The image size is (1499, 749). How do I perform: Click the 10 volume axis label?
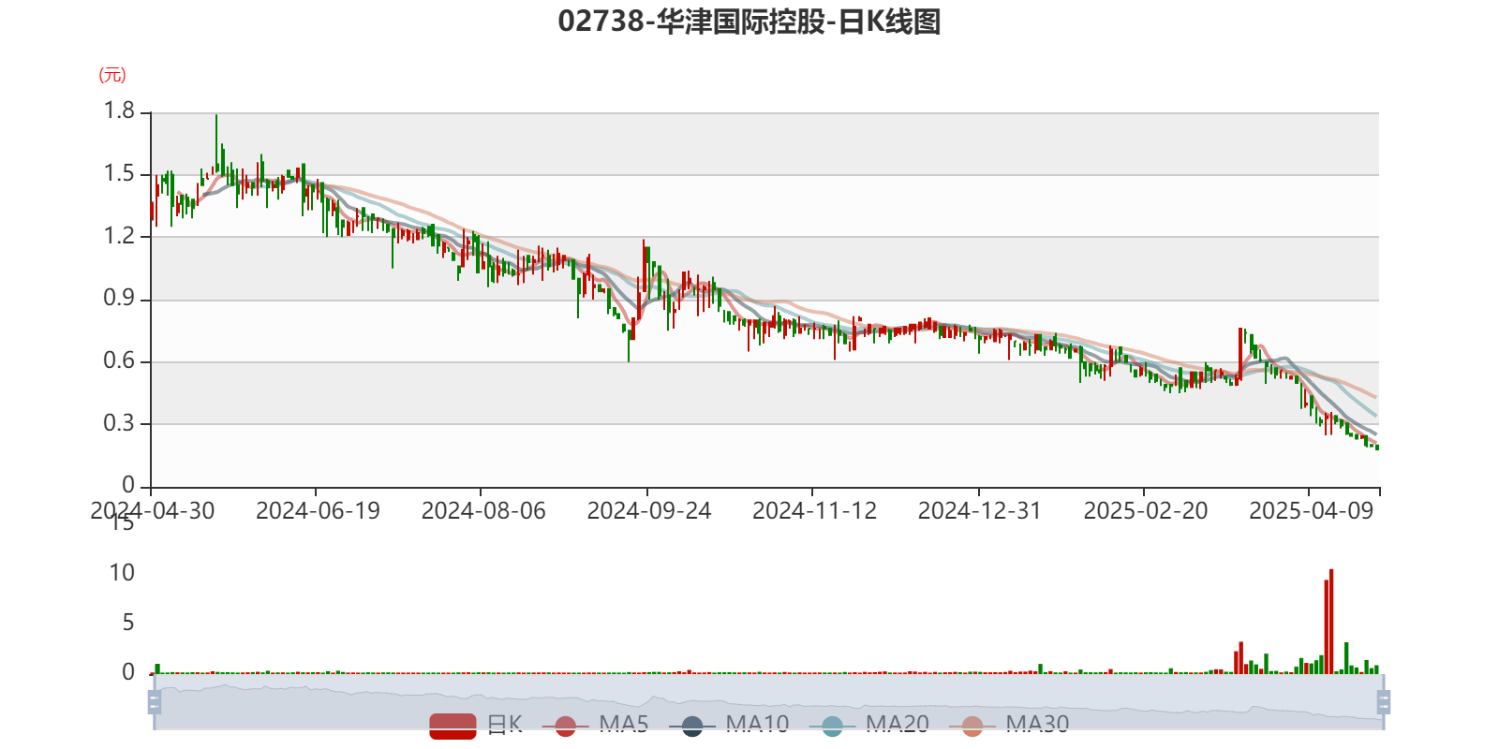122,573
